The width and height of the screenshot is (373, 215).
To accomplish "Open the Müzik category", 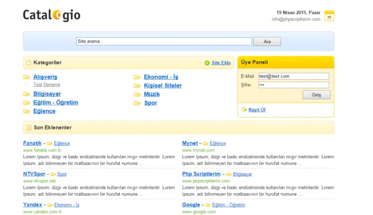I will coord(152,95).
